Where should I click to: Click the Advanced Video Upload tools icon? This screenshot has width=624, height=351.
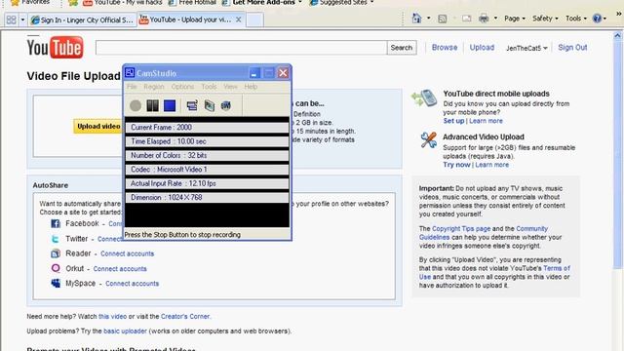[429, 140]
